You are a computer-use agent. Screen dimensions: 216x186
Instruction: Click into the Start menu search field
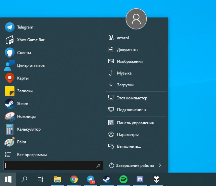(53, 166)
